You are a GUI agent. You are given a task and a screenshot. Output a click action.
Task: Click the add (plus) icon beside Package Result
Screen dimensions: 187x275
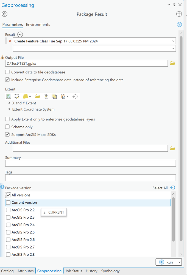[179, 14]
